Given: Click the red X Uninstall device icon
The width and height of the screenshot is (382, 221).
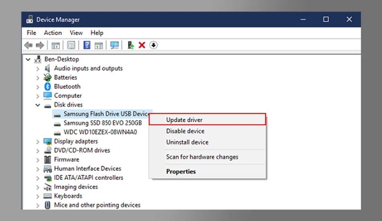Looking at the screenshot, I should point(142,45).
